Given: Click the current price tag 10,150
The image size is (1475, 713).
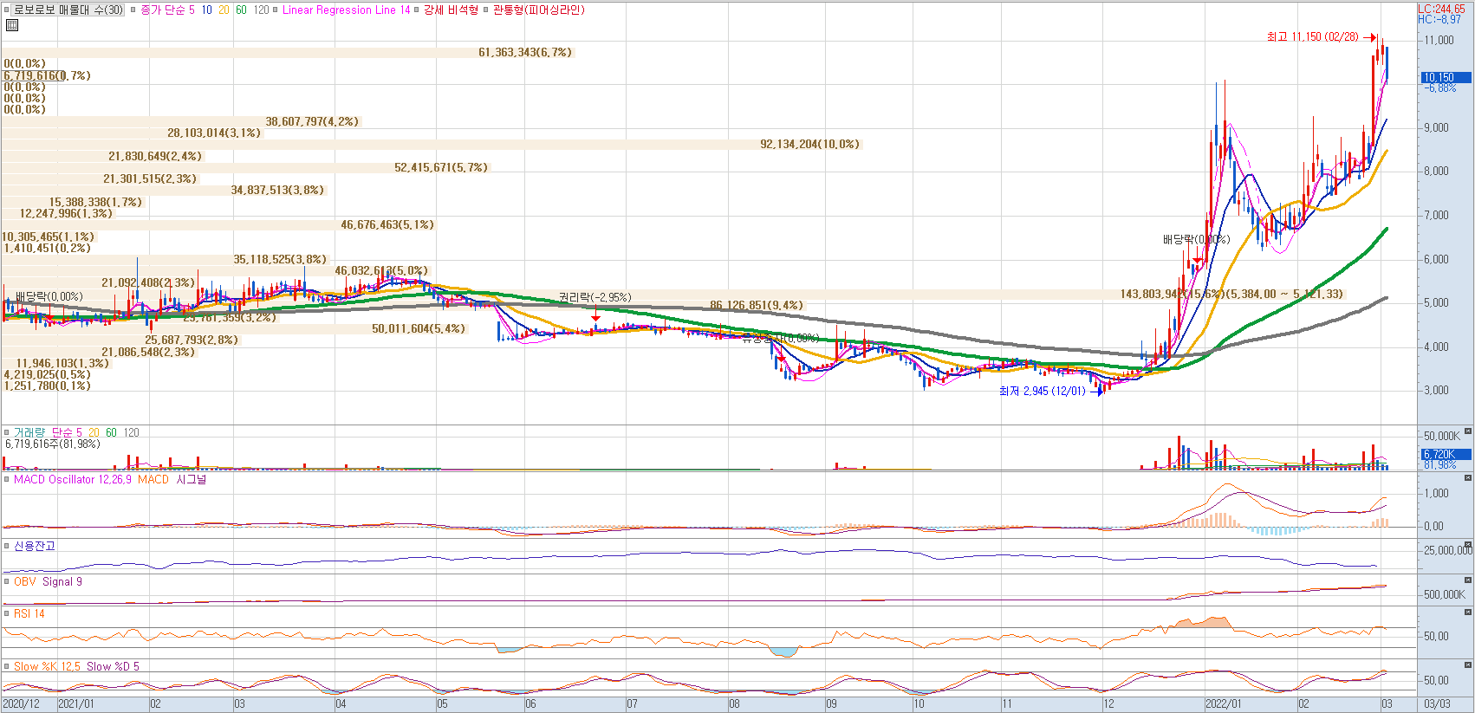Looking at the screenshot, I should tap(1446, 77).
